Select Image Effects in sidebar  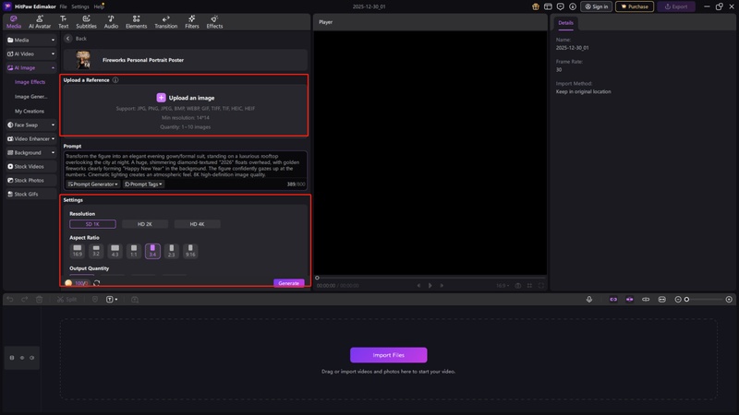[x=30, y=82]
